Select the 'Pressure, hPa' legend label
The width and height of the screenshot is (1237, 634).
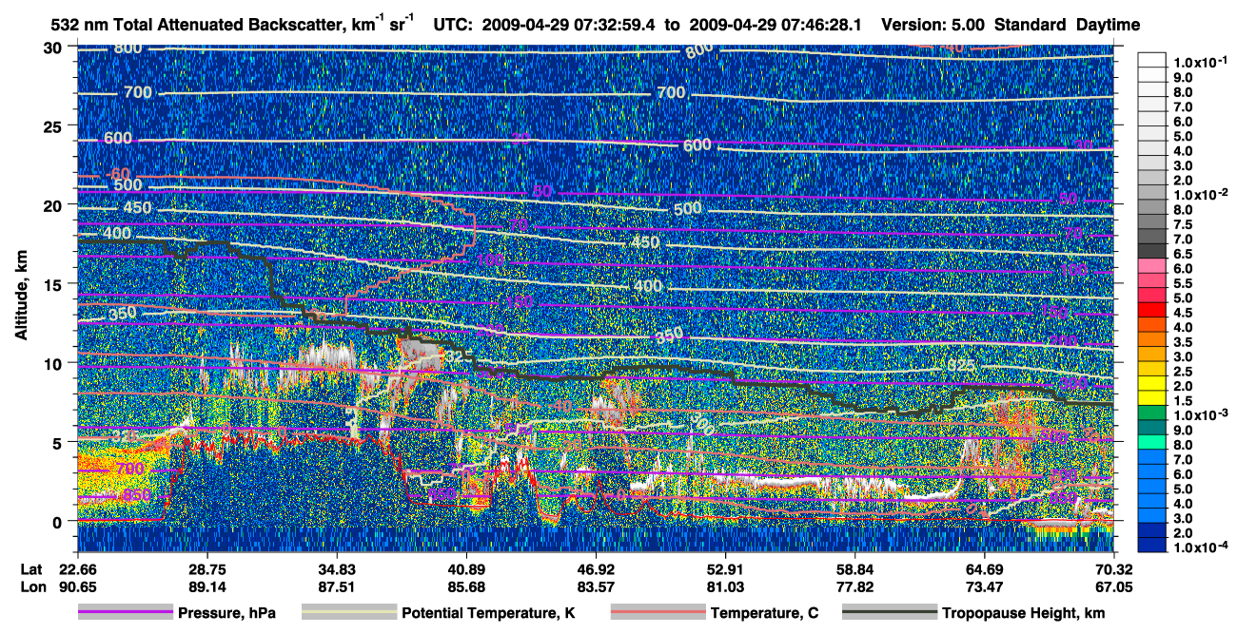[x=226, y=613]
